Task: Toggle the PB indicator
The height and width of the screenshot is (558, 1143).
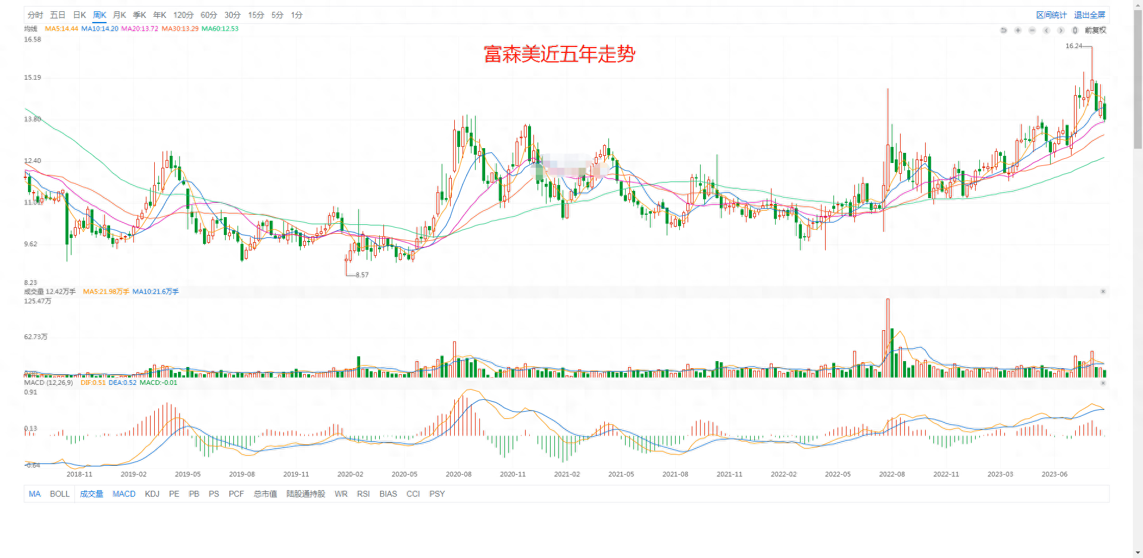Action: [194, 494]
